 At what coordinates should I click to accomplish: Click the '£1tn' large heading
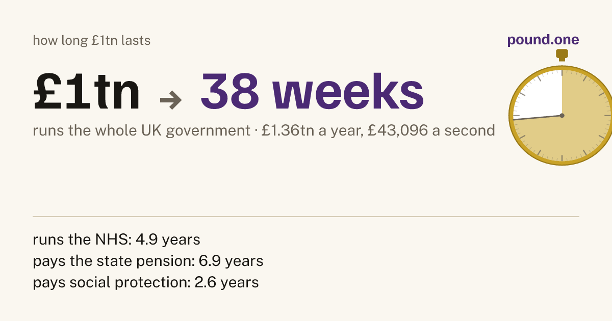tap(87, 91)
